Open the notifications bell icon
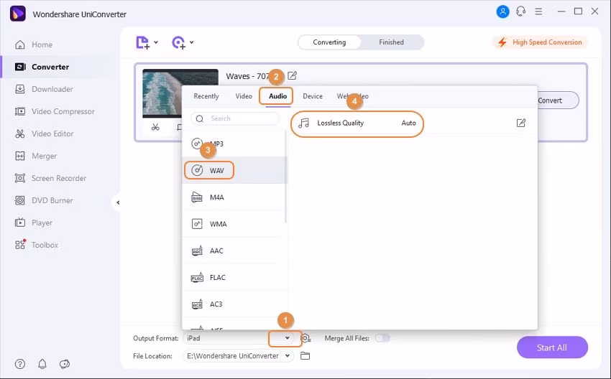 pos(42,364)
